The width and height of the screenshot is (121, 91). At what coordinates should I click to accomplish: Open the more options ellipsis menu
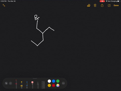(63, 83)
